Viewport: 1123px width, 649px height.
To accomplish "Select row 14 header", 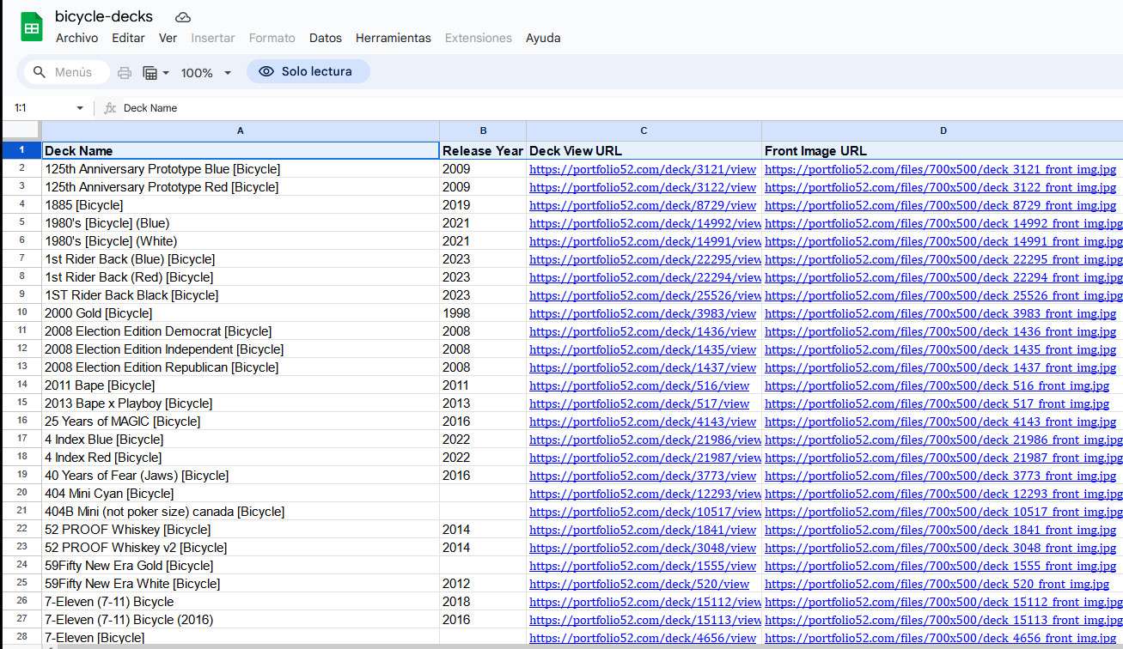I will click(21, 385).
